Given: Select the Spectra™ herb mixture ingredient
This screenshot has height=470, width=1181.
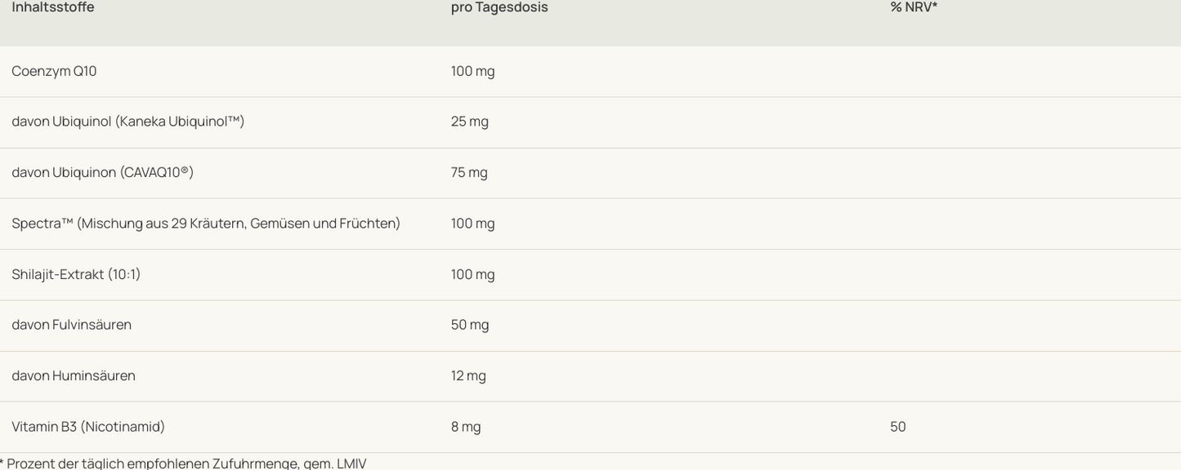Looking at the screenshot, I should coord(206,224).
